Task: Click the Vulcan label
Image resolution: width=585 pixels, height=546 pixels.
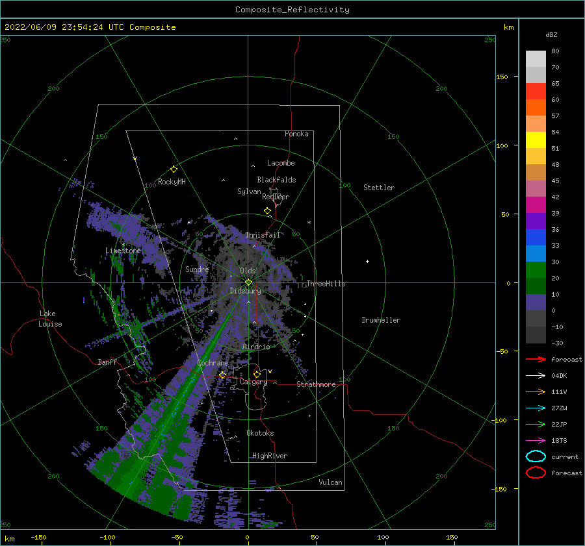Action: coord(330,482)
